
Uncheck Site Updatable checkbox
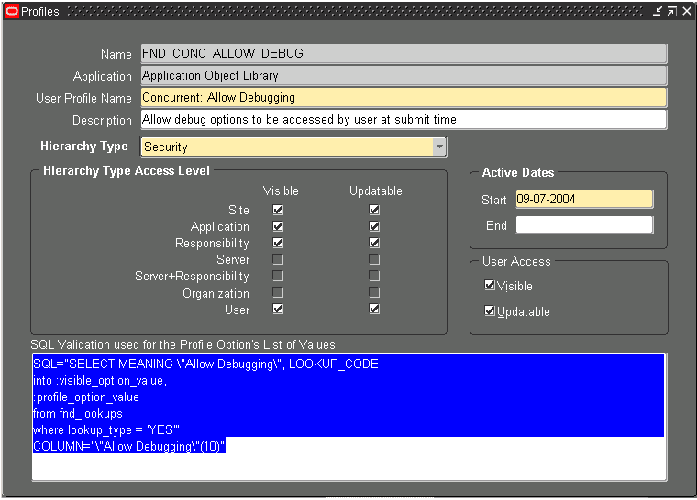374,210
